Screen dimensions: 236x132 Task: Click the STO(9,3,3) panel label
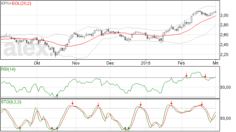pos(11,102)
